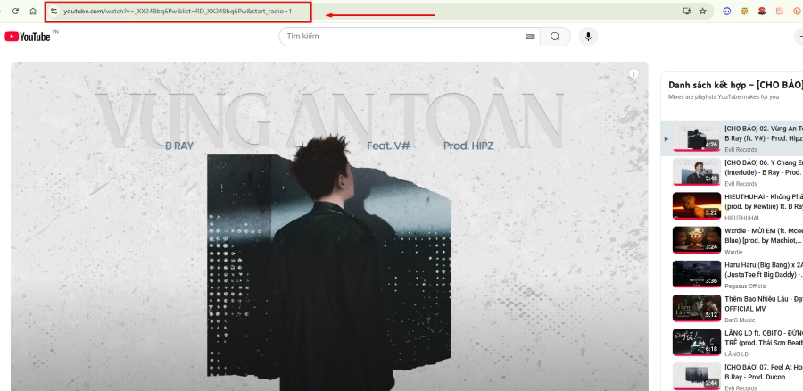Image resolution: width=803 pixels, height=391 pixels.
Task: Click the magnifier search button
Action: [555, 37]
